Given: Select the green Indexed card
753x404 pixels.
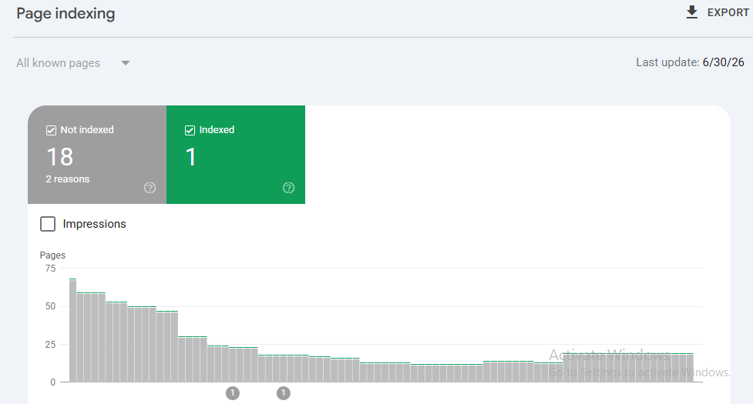Looking at the screenshot, I should [236, 155].
